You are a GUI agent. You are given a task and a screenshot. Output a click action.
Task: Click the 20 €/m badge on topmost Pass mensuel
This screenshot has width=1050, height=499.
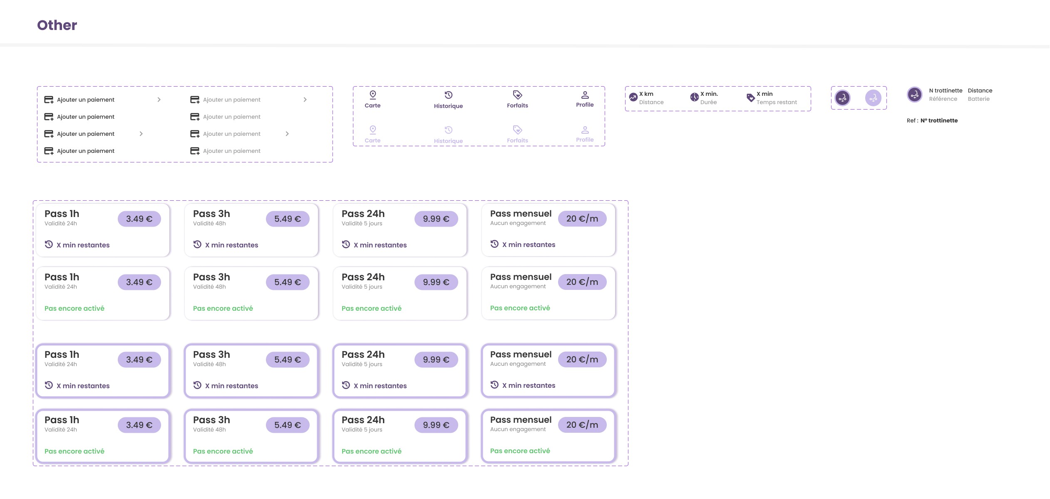[582, 219]
